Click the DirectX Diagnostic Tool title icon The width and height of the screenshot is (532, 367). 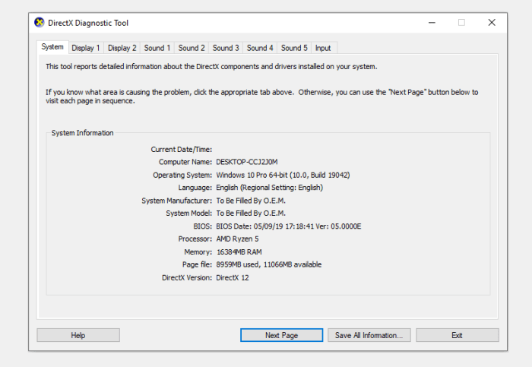point(40,23)
